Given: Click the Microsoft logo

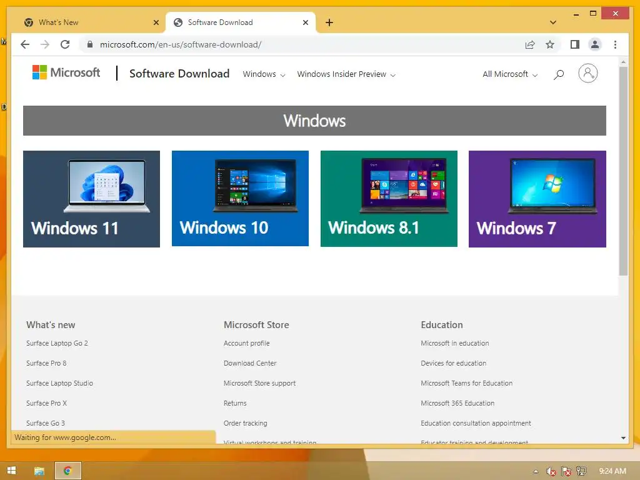Looking at the screenshot, I should click(x=66, y=72).
